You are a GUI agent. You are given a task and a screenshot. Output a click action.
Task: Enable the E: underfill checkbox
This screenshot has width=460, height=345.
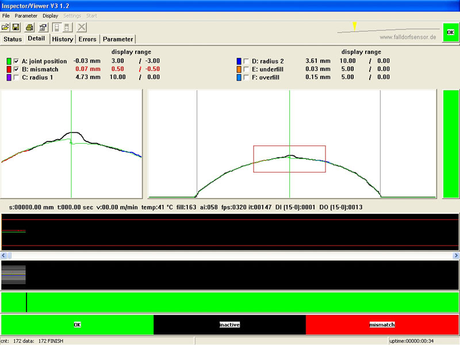pyautogui.click(x=247, y=69)
